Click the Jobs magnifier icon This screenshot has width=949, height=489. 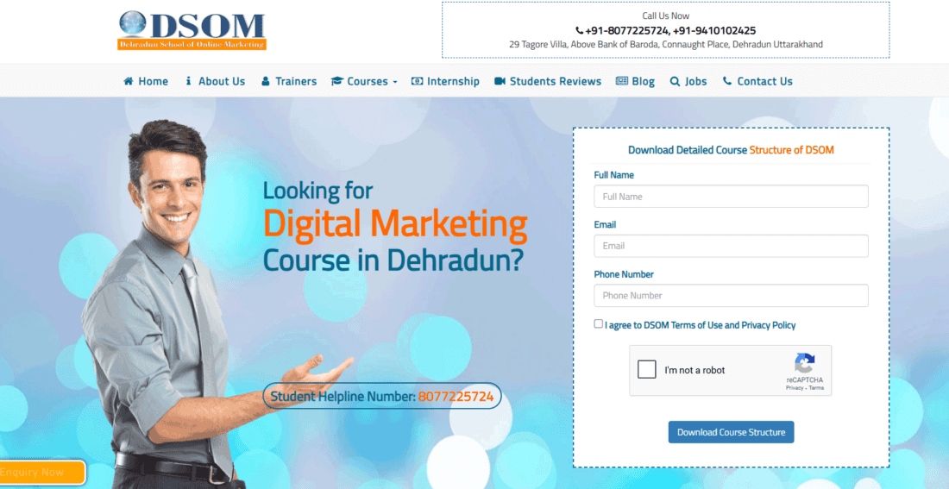click(675, 81)
